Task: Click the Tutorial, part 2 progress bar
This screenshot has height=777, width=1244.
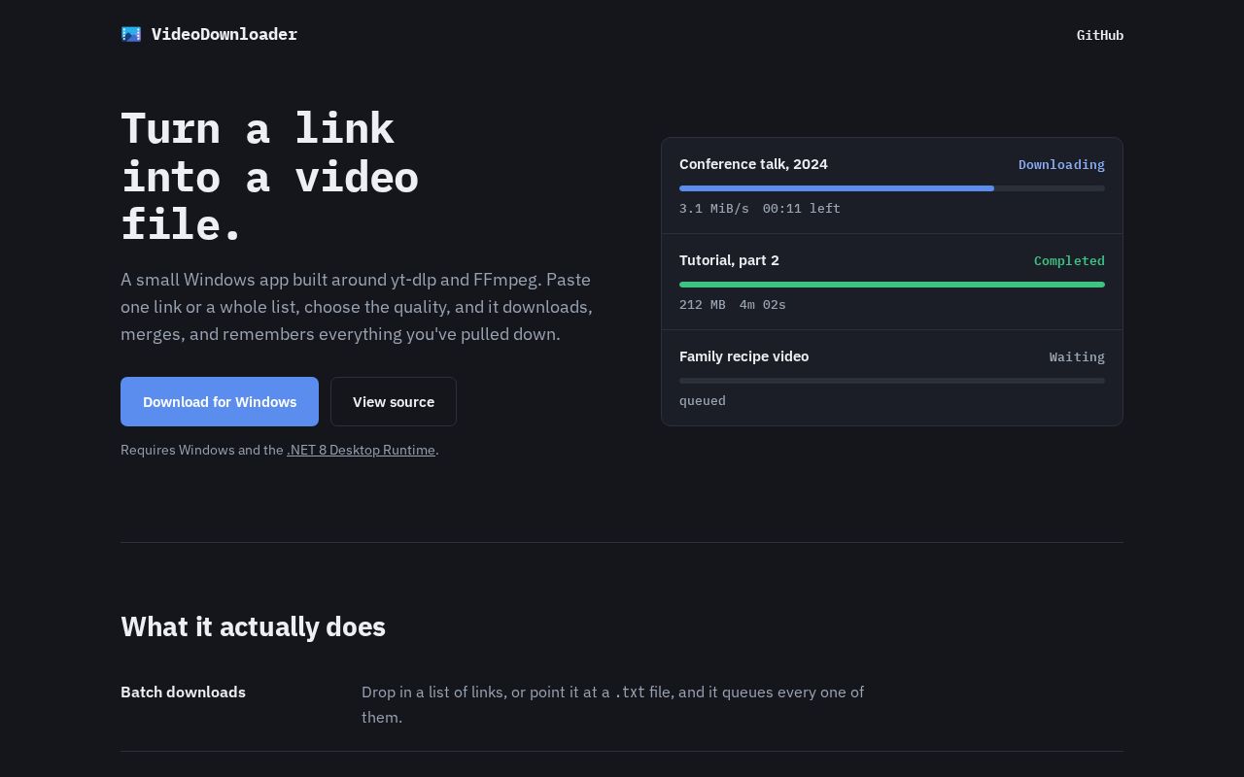Action: coord(892,285)
